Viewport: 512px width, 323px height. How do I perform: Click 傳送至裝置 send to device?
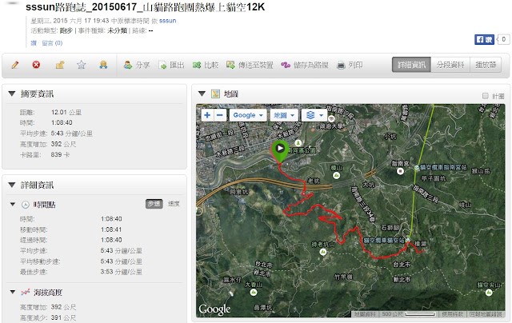[250, 65]
